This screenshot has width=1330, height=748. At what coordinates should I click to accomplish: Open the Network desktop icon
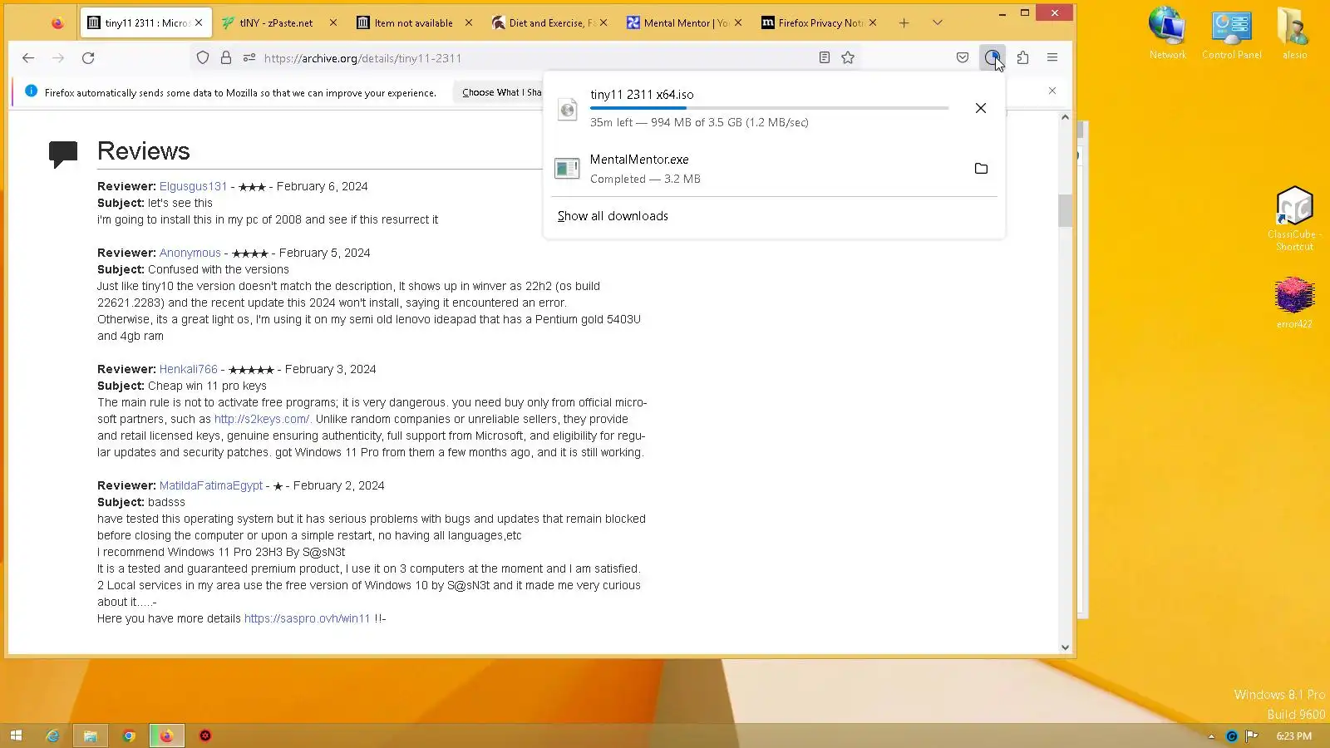pyautogui.click(x=1168, y=33)
